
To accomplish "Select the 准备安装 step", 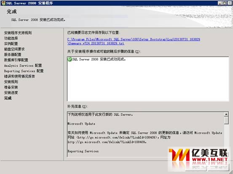I will click(x=11, y=87).
